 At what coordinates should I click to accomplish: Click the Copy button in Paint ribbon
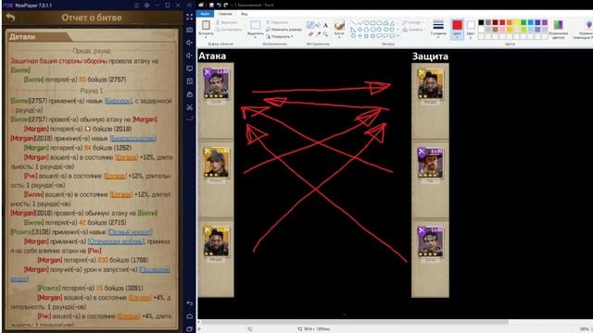pos(229,30)
